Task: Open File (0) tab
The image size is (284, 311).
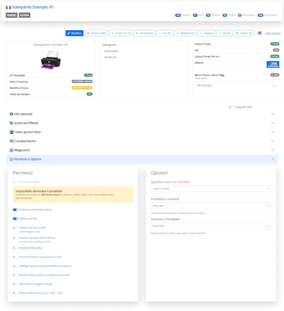Action: (x=225, y=33)
